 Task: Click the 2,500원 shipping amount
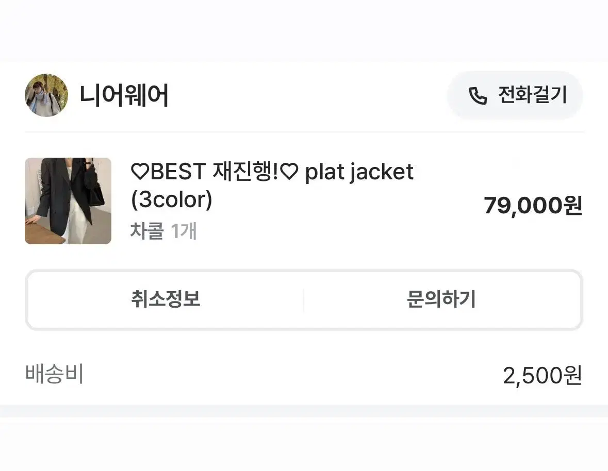[542, 376]
